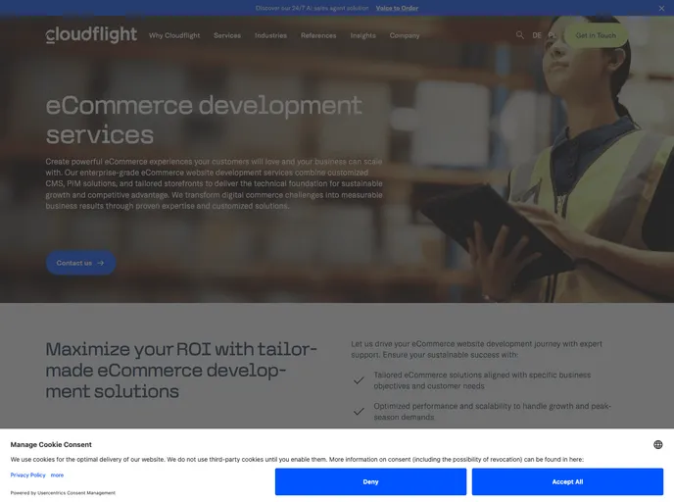Screen dimensions: 674x502
Task: Switch site language to PL
Action: pyautogui.click(x=552, y=35)
